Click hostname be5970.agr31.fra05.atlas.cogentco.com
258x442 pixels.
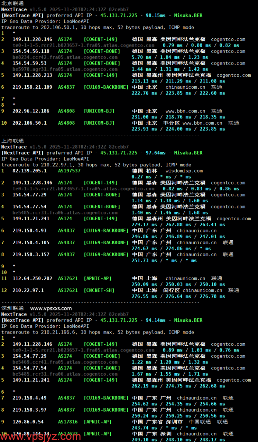tap(65, 69)
